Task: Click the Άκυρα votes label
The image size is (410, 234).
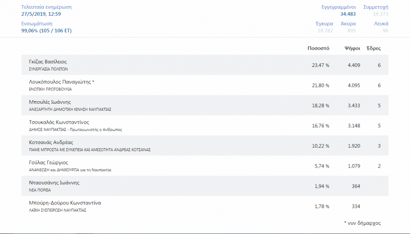Action: [348, 24]
